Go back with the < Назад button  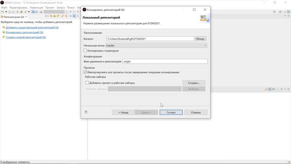coord(123,113)
